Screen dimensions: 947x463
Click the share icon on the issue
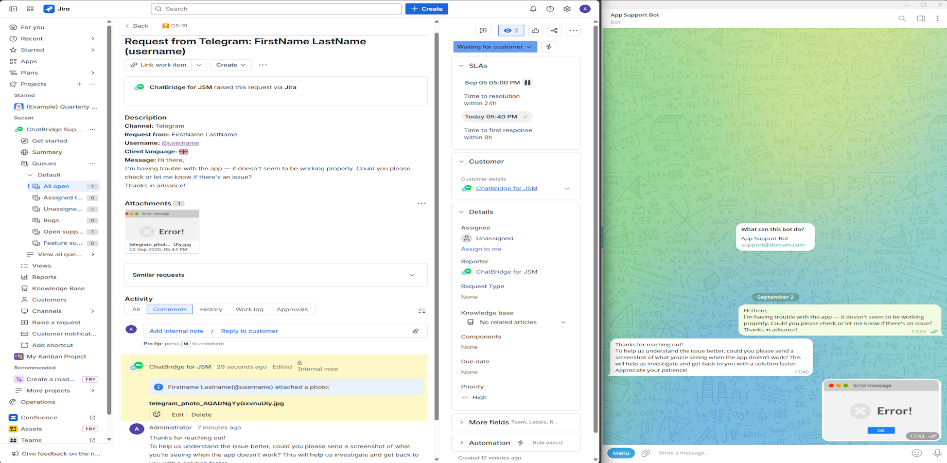(x=554, y=31)
